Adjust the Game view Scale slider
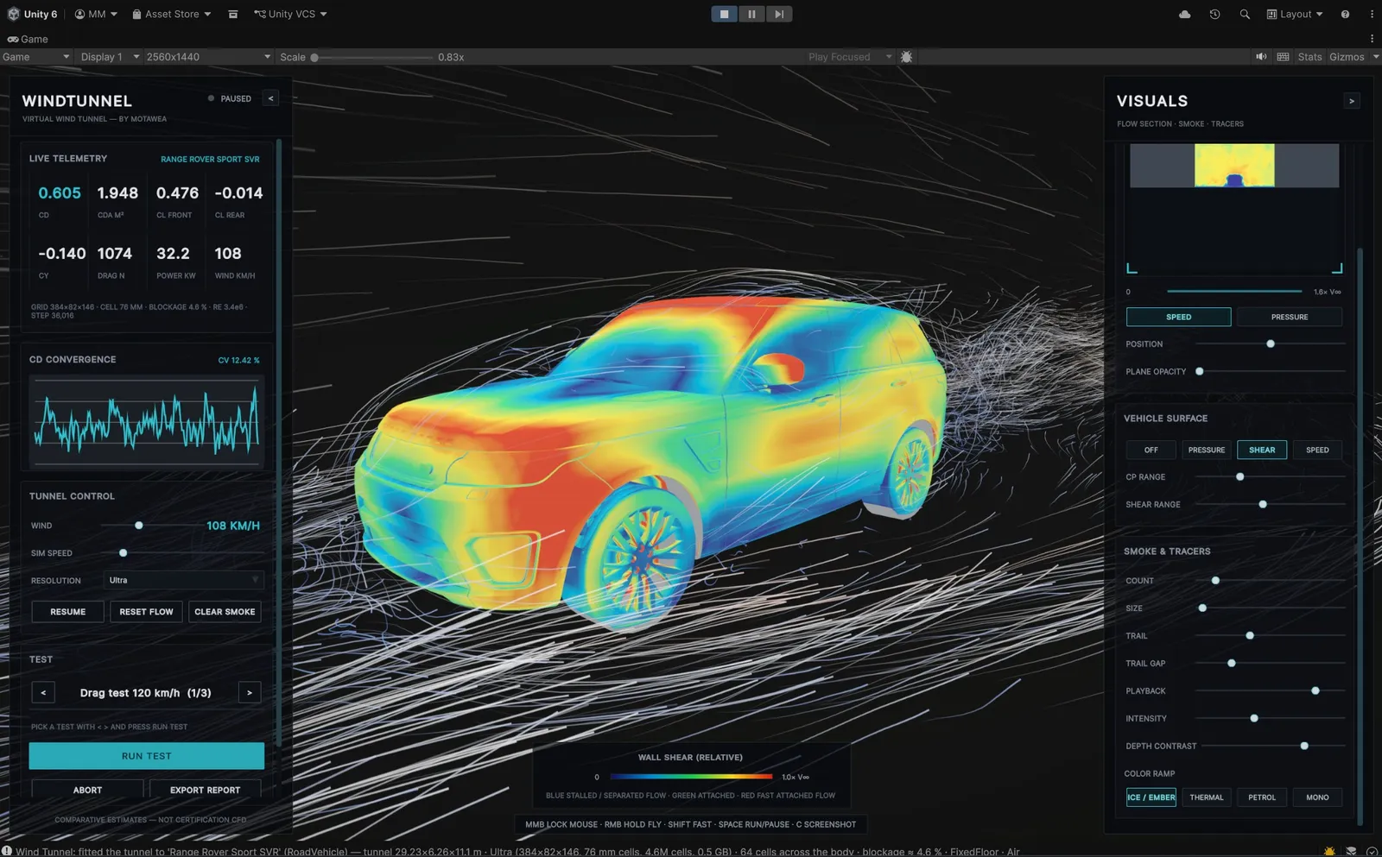The height and width of the screenshot is (857, 1382). click(x=373, y=57)
